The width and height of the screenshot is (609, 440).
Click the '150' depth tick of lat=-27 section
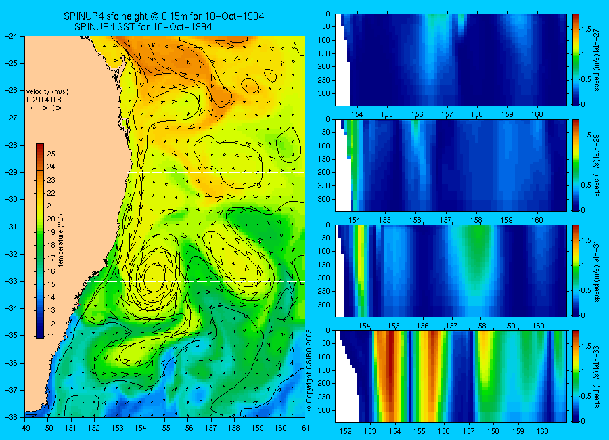pyautogui.click(x=323, y=53)
